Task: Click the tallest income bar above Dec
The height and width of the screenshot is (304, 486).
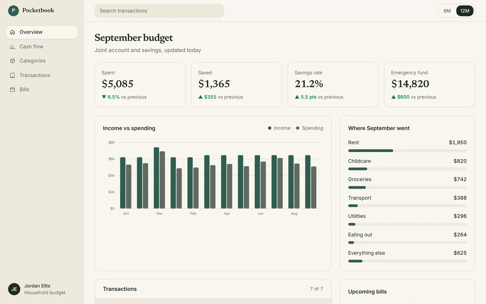Action: tap(156, 178)
